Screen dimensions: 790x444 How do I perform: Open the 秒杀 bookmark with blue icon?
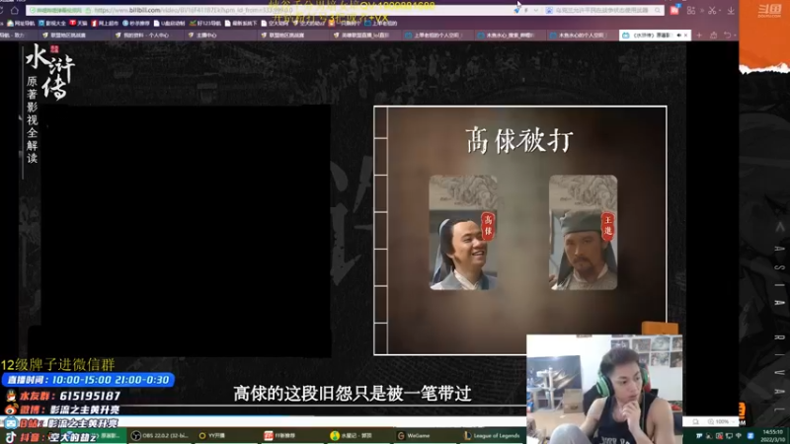[136, 23]
